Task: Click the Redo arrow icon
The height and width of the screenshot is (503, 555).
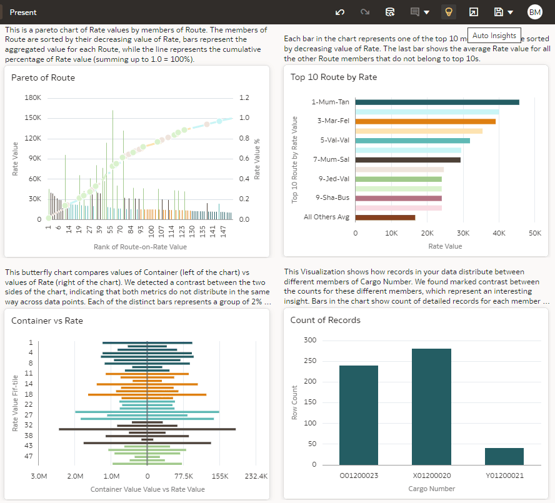Action: pos(365,12)
